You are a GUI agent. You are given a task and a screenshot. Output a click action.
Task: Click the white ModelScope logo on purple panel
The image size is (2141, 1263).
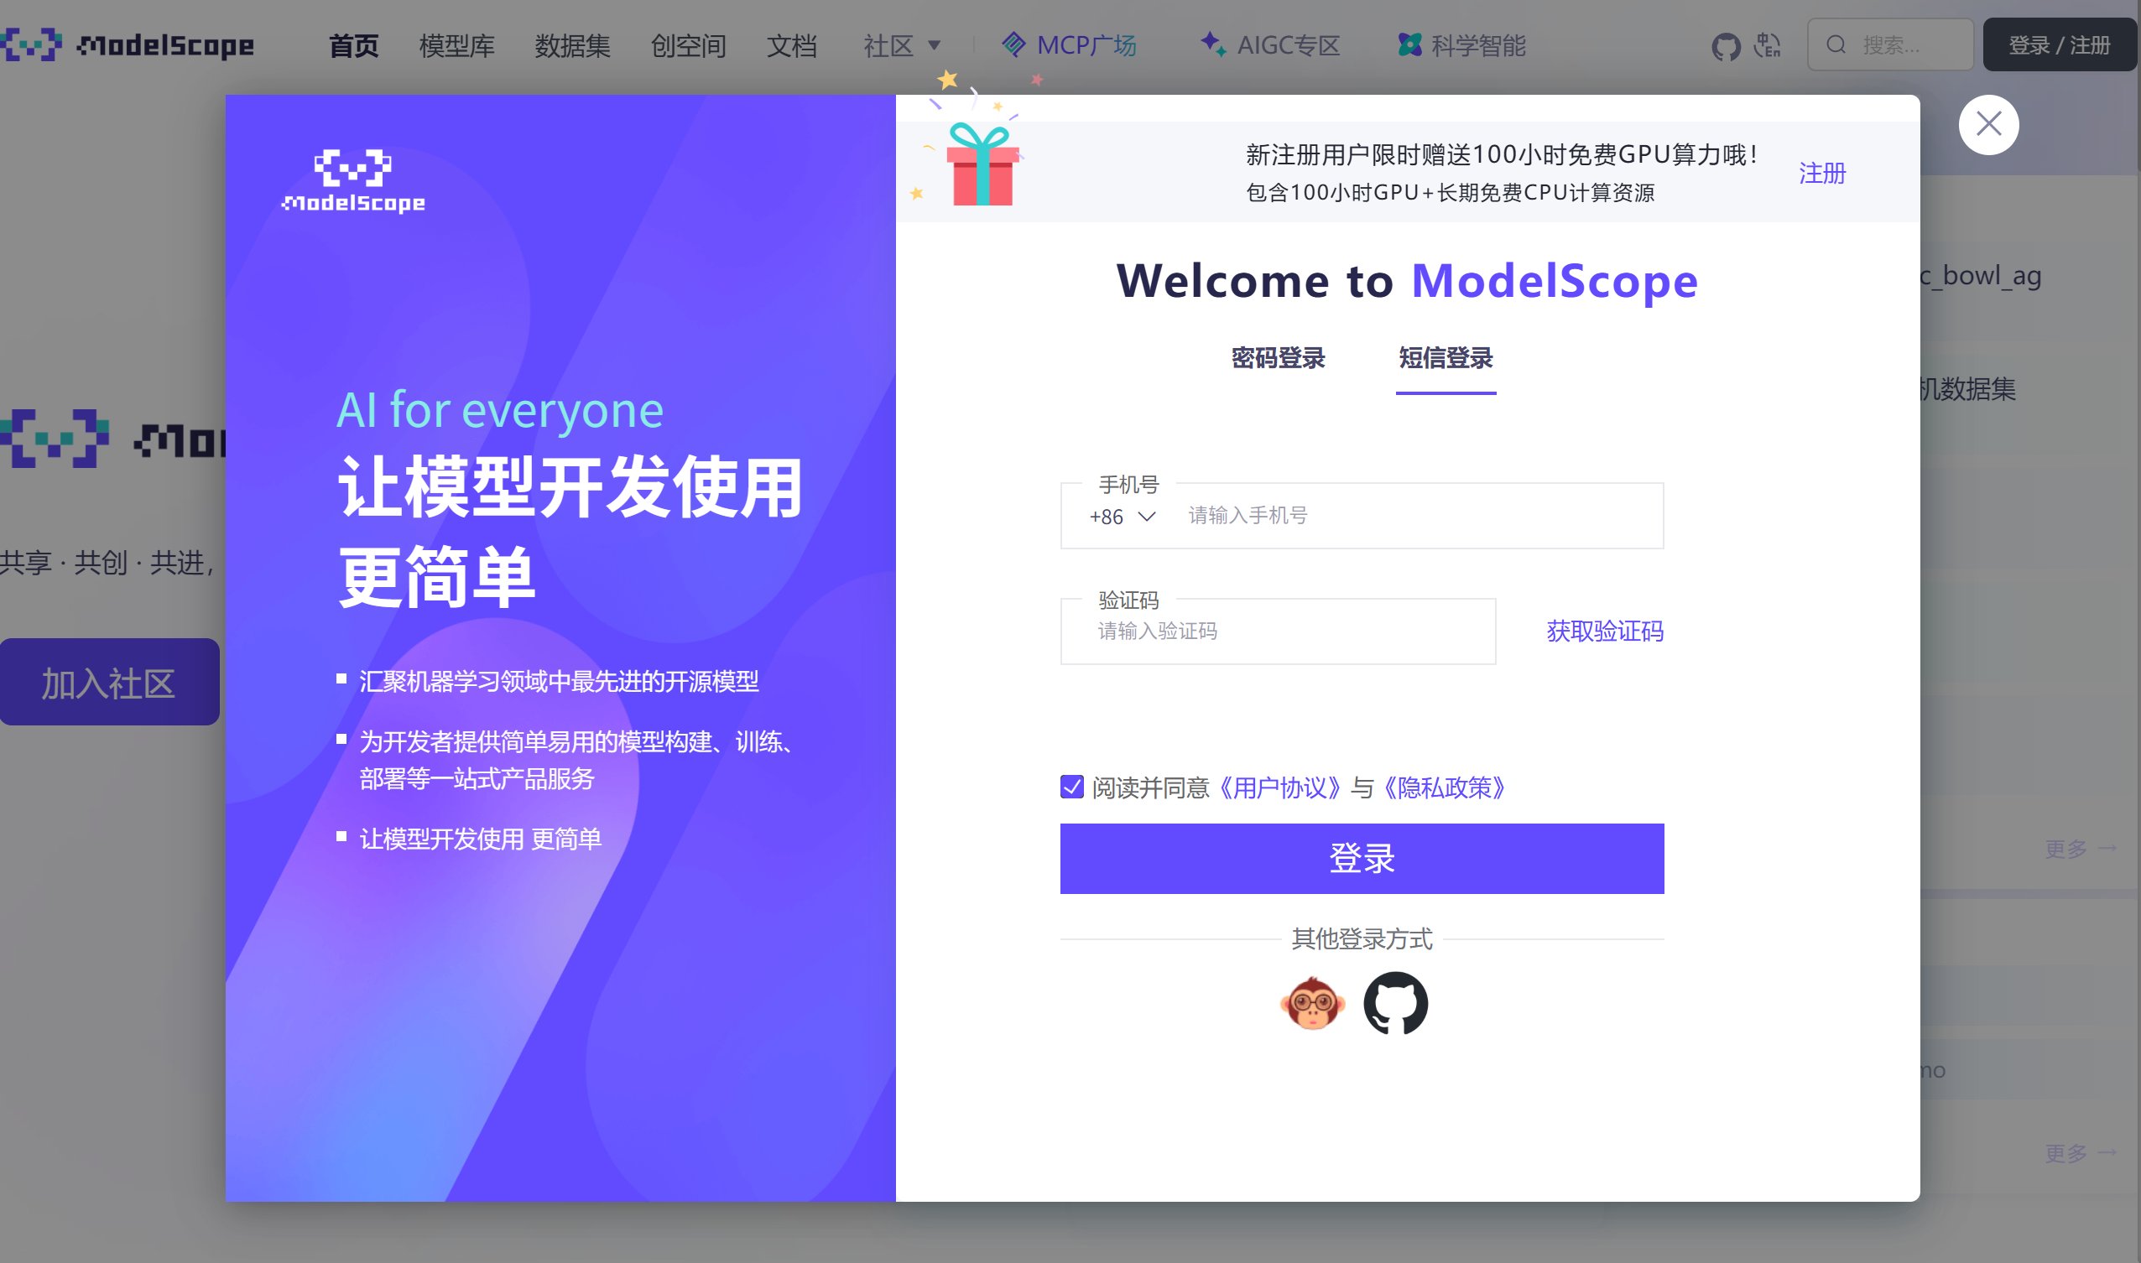click(353, 181)
